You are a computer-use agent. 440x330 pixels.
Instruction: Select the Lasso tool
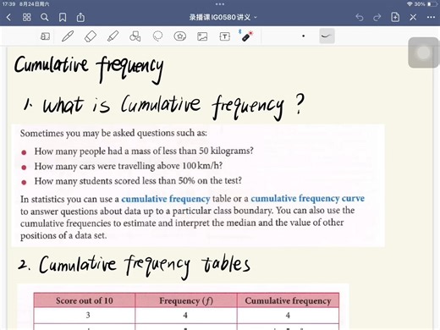click(157, 36)
